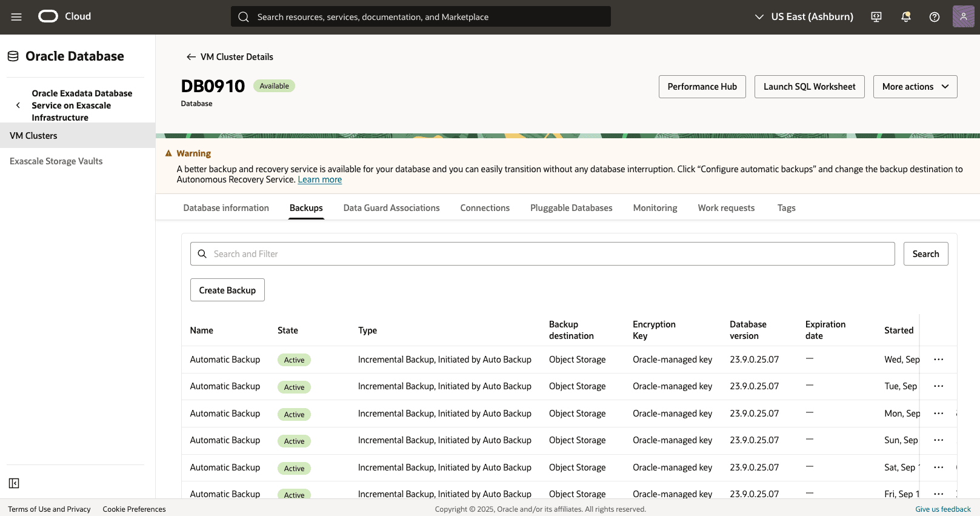Open actions menu for Sun, Sep backup row
This screenshot has height=516, width=980.
coord(939,440)
